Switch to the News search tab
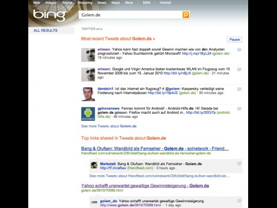Screen dimensions: 277x208 click(x=102, y=3)
